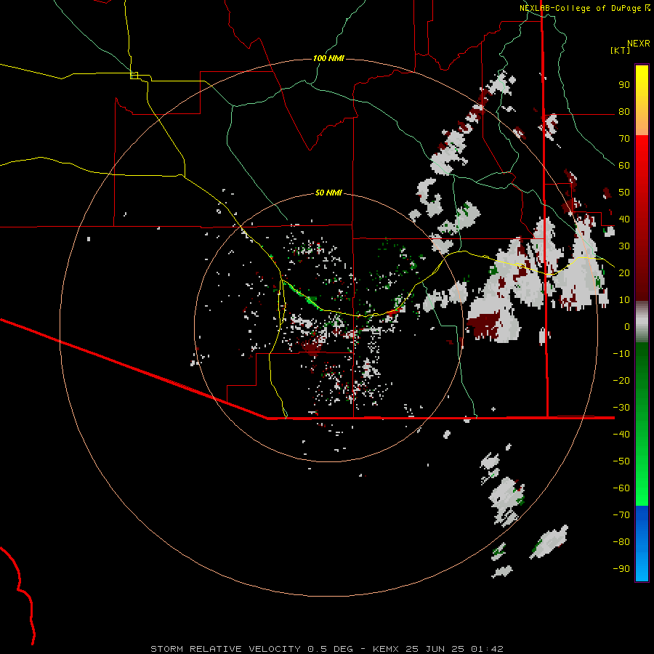Click the -30 value on the velocity scale
Viewport: 654px width, 654px height.
(621, 408)
